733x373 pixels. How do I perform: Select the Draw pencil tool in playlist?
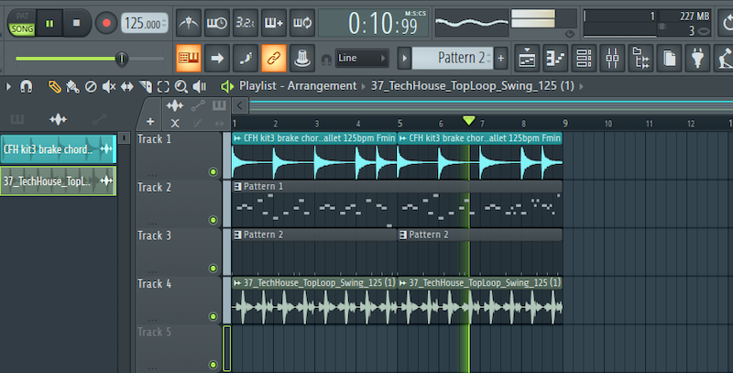pyautogui.click(x=55, y=86)
